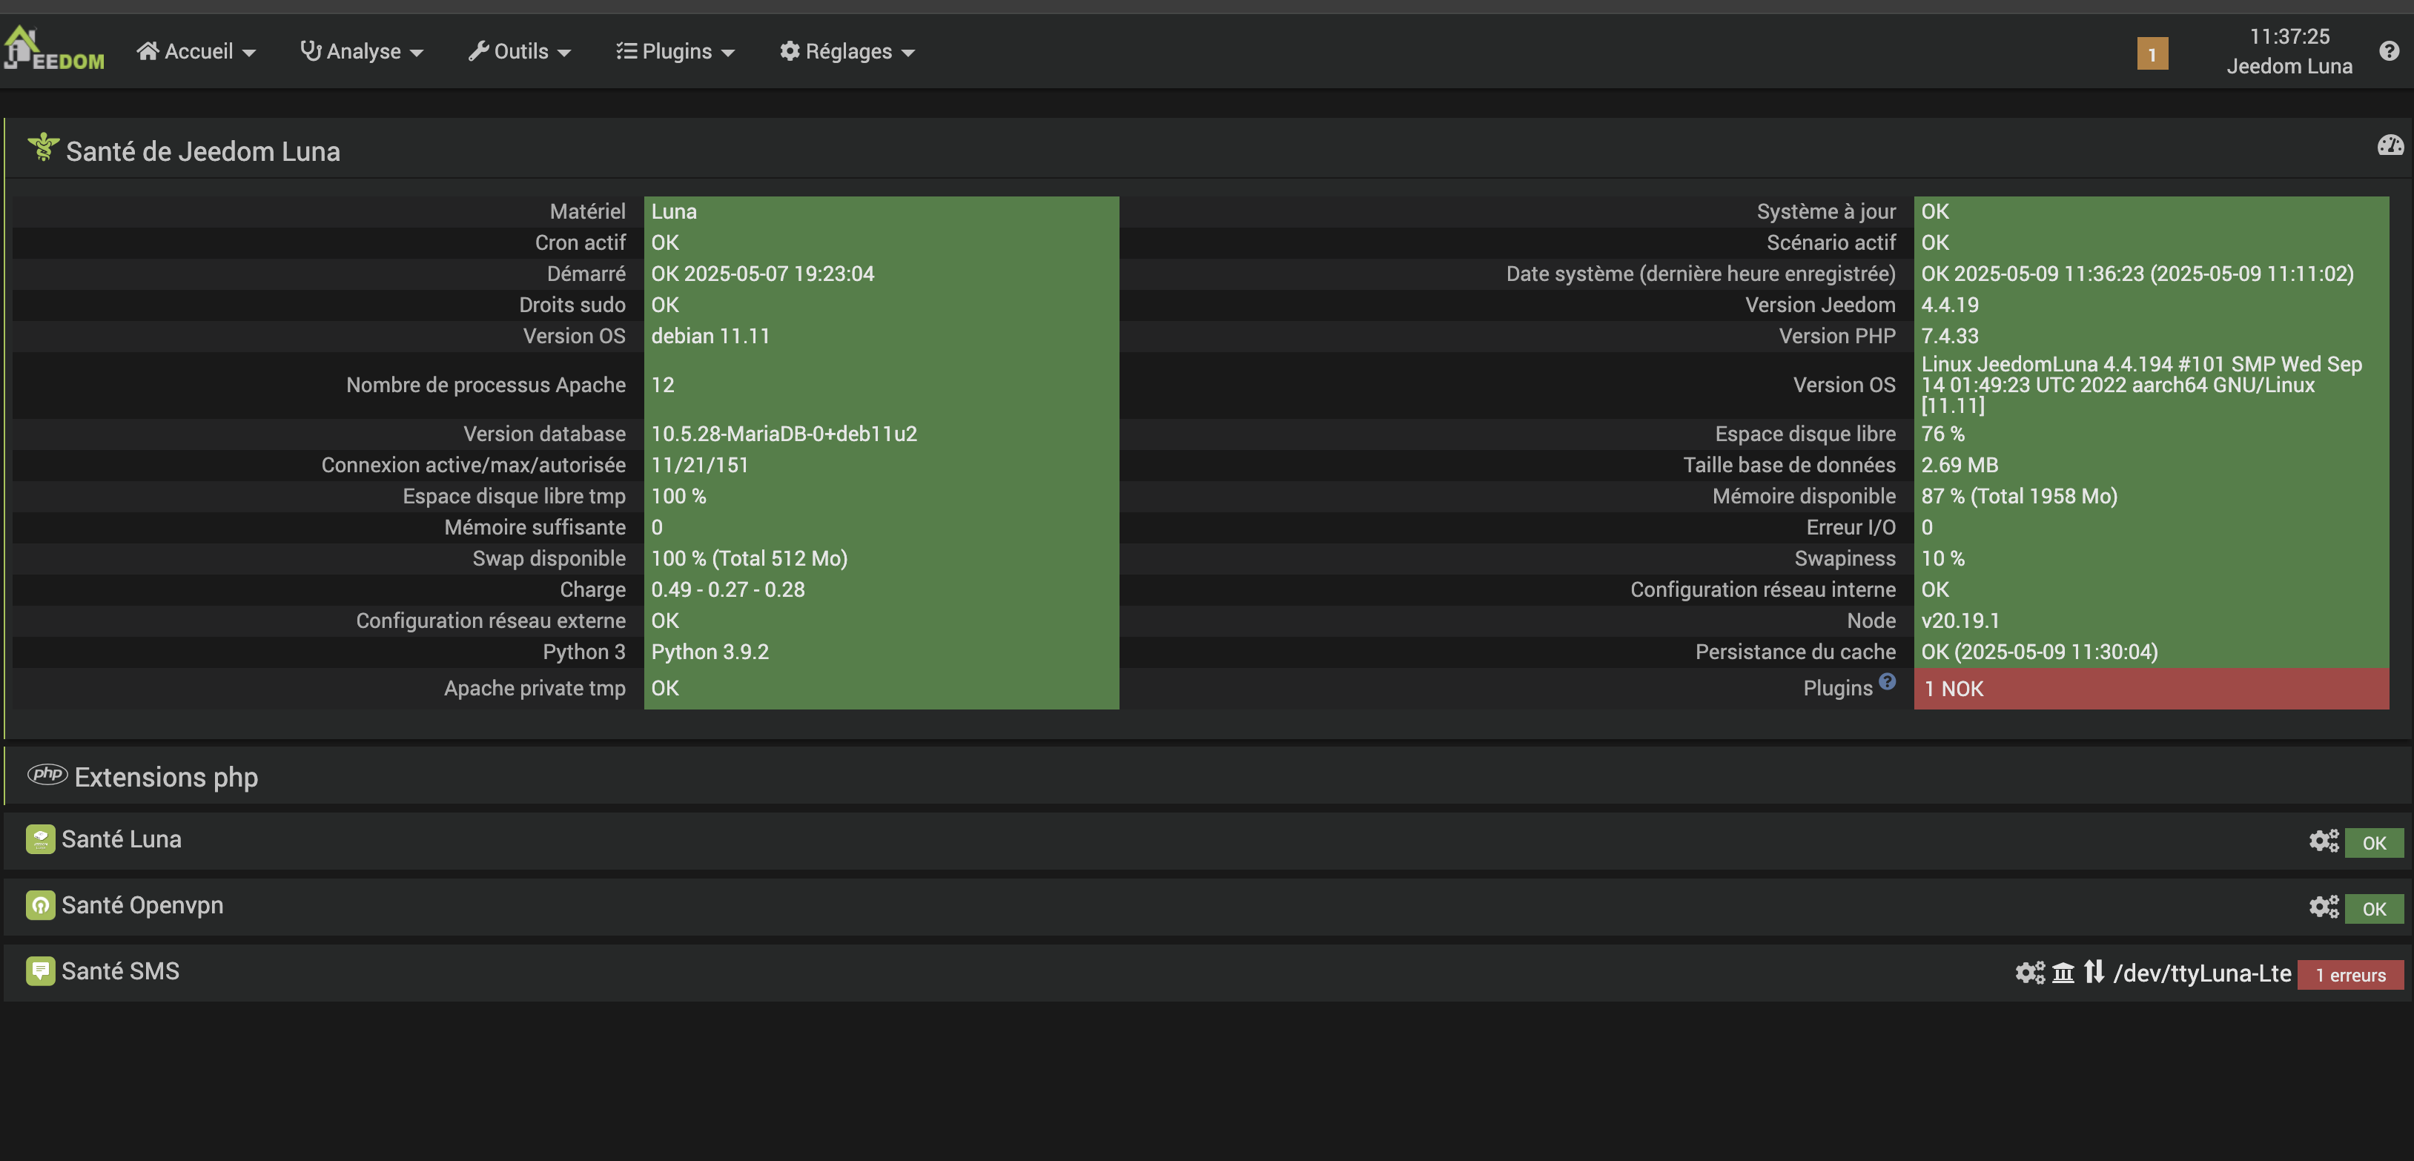Viewport: 2414px width, 1161px height.
Task: Open Santé Luna configuration gears
Action: tap(2323, 841)
